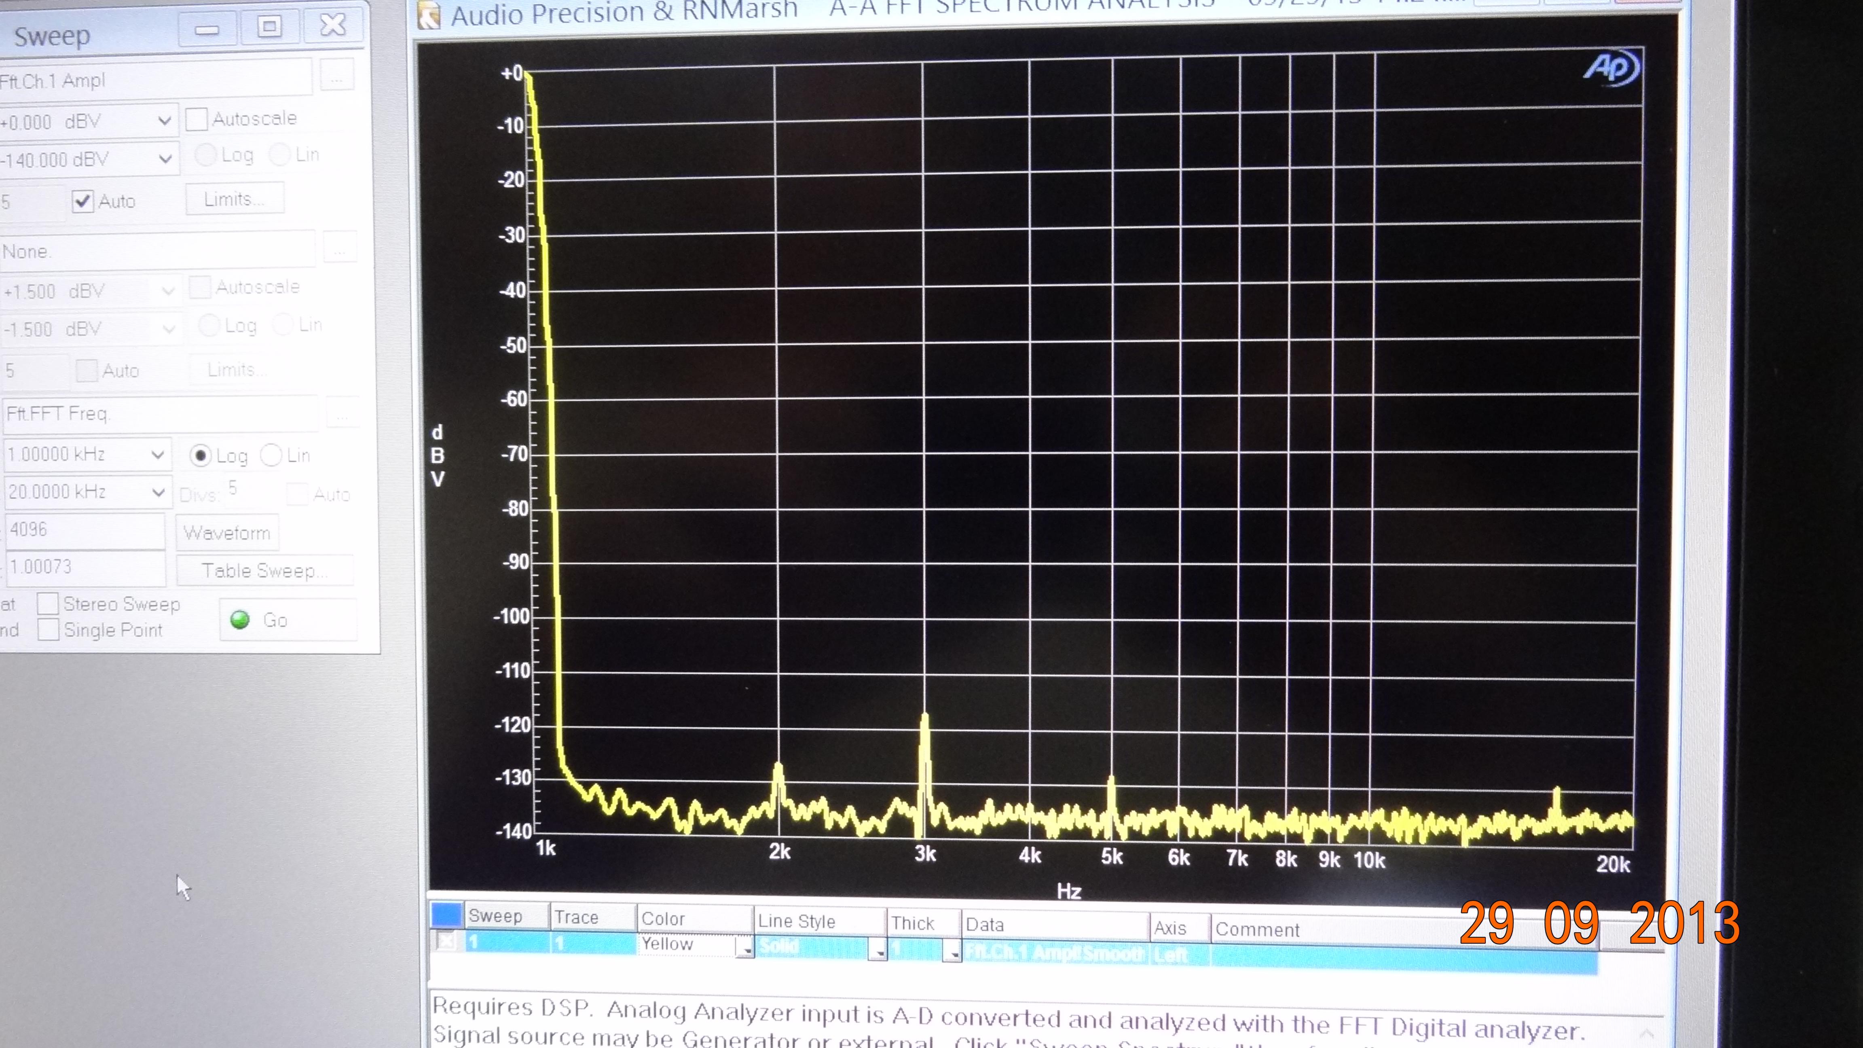This screenshot has width=1863, height=1048.
Task: Open greyed Limits... button under -1.500 dBV
Action: [x=238, y=370]
